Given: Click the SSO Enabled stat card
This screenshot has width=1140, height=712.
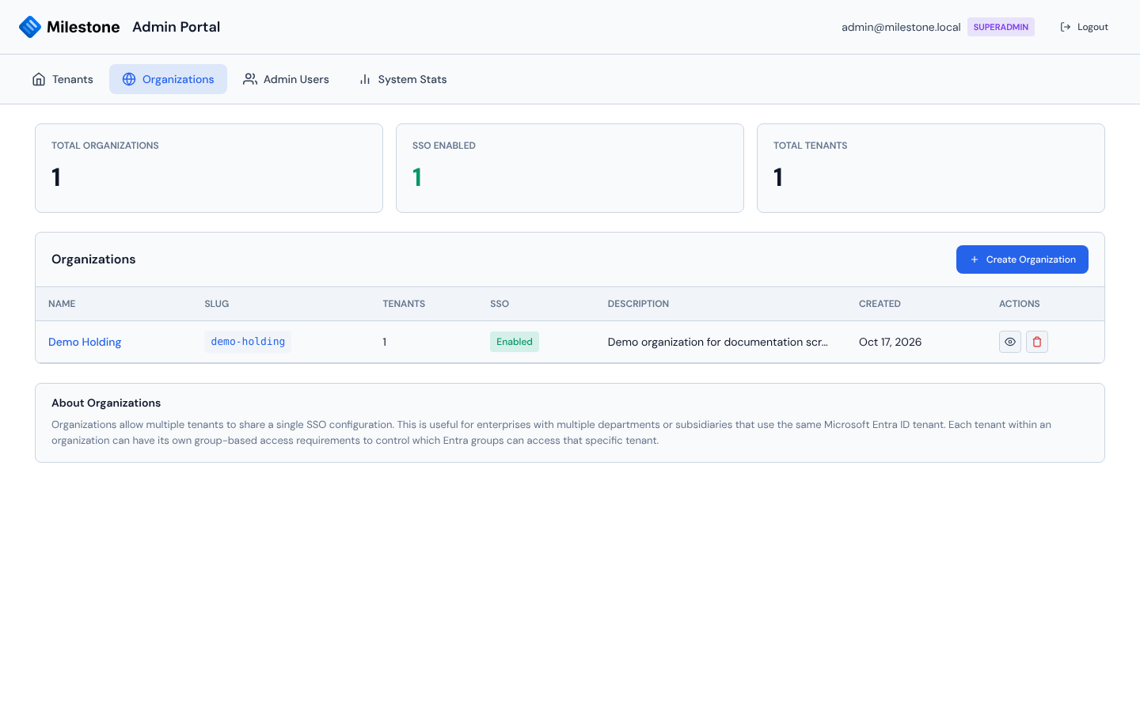Looking at the screenshot, I should click(x=570, y=168).
